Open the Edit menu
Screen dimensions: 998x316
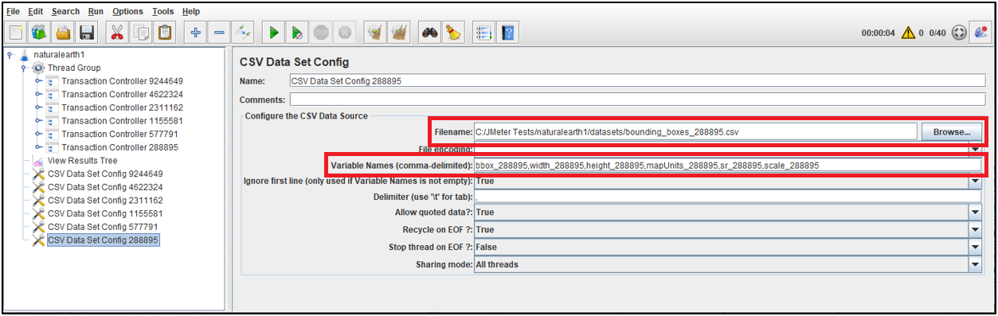[x=36, y=11]
